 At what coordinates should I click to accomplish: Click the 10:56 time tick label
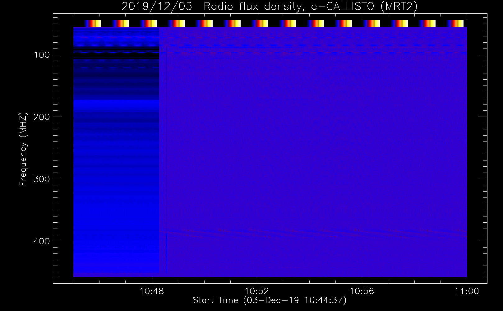tap(362, 291)
